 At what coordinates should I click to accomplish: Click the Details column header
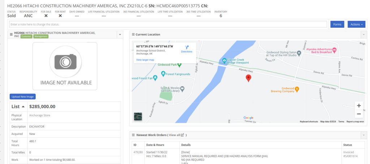[186, 145]
